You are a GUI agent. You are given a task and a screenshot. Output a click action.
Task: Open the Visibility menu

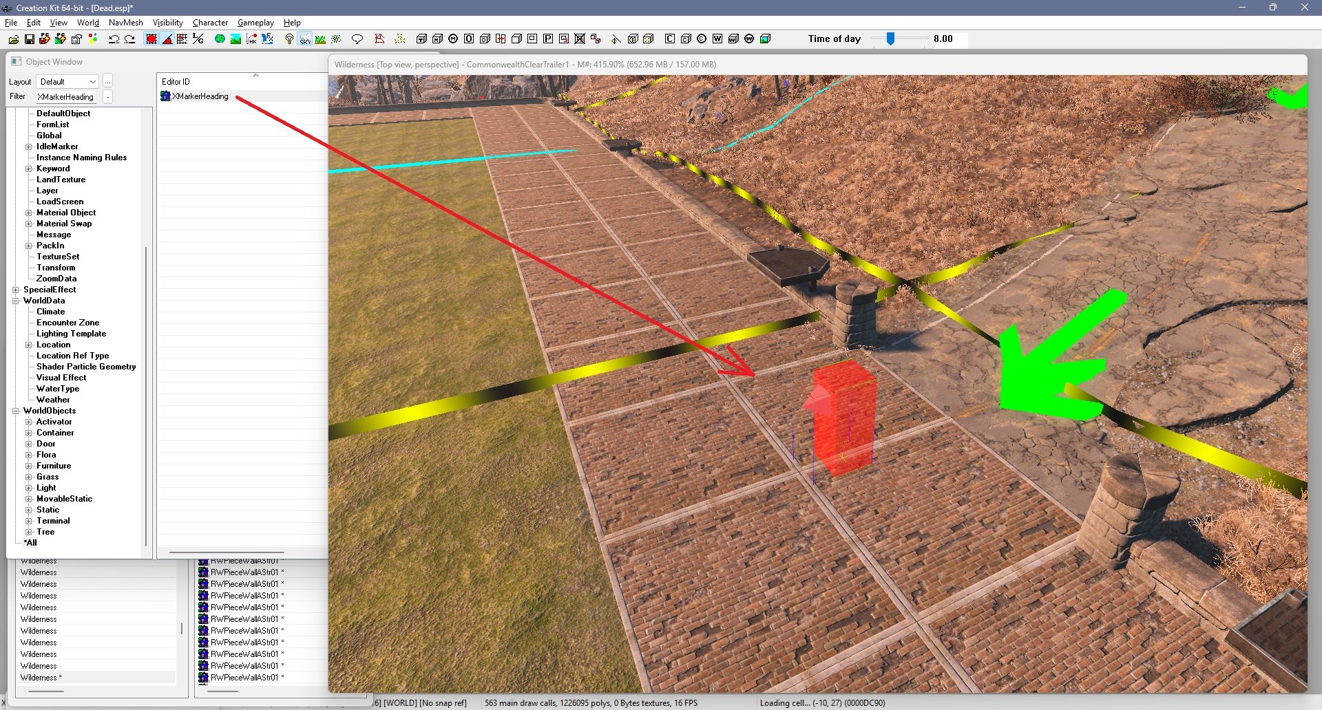[168, 23]
